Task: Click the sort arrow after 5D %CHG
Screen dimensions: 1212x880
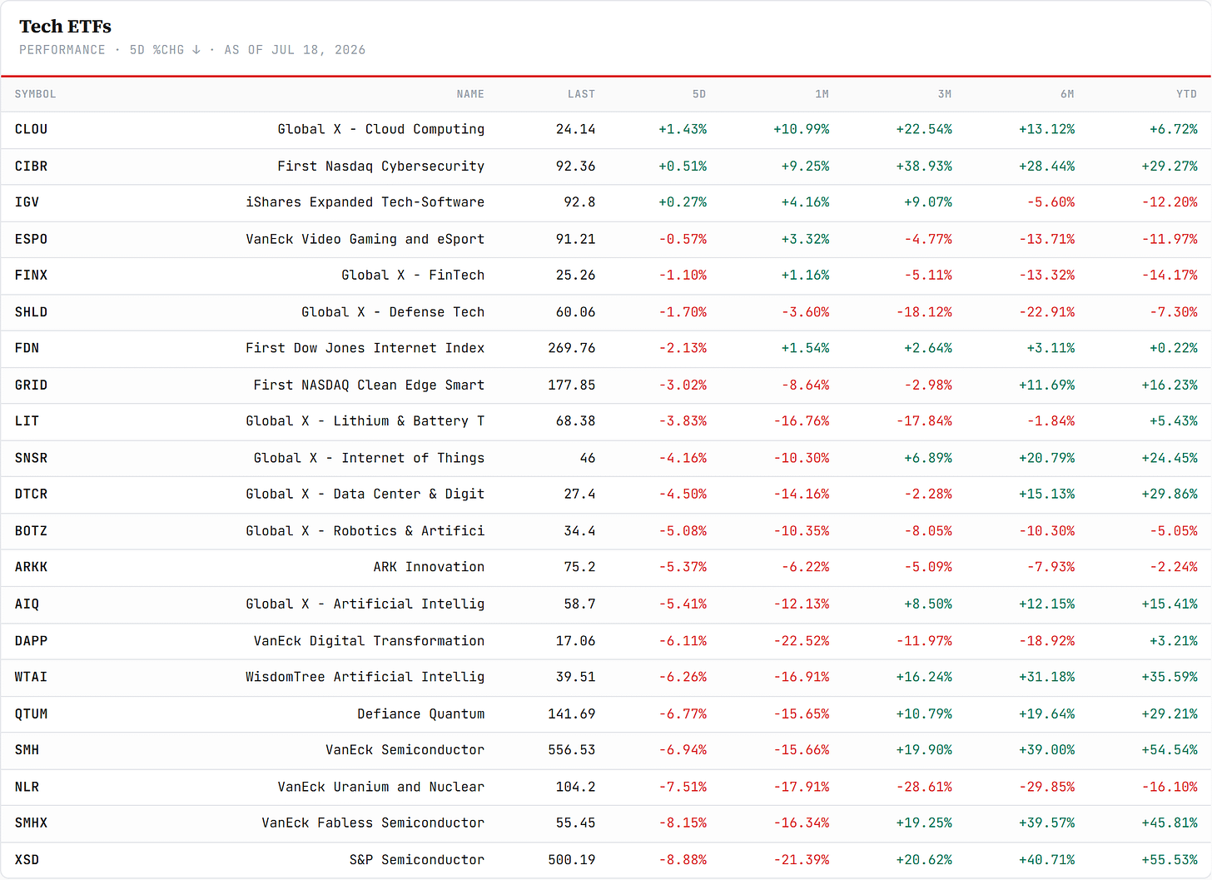Action: coord(196,50)
